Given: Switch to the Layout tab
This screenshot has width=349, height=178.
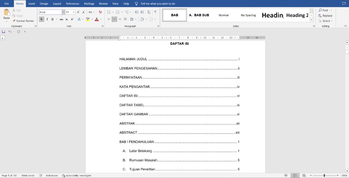Looking at the screenshot, I should (x=57, y=4).
